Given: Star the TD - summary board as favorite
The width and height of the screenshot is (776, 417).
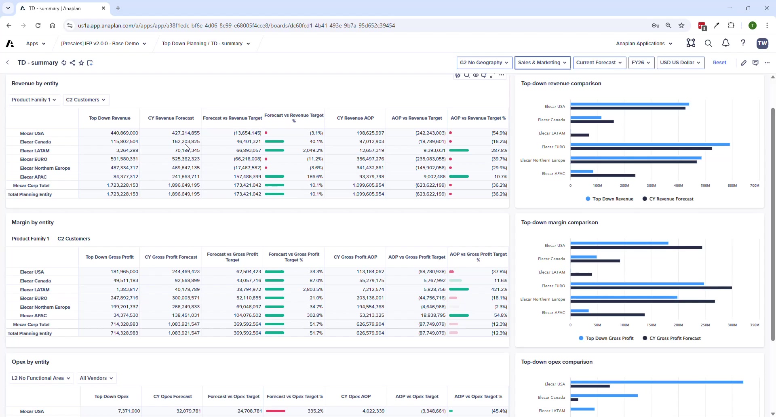Looking at the screenshot, I should (81, 63).
